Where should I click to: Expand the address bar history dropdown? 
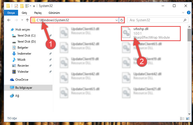pyautogui.click(x=116, y=20)
